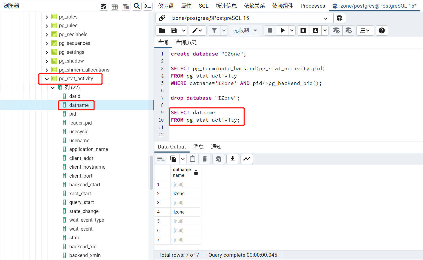Select the pg_sequences tree item

pos(74,43)
